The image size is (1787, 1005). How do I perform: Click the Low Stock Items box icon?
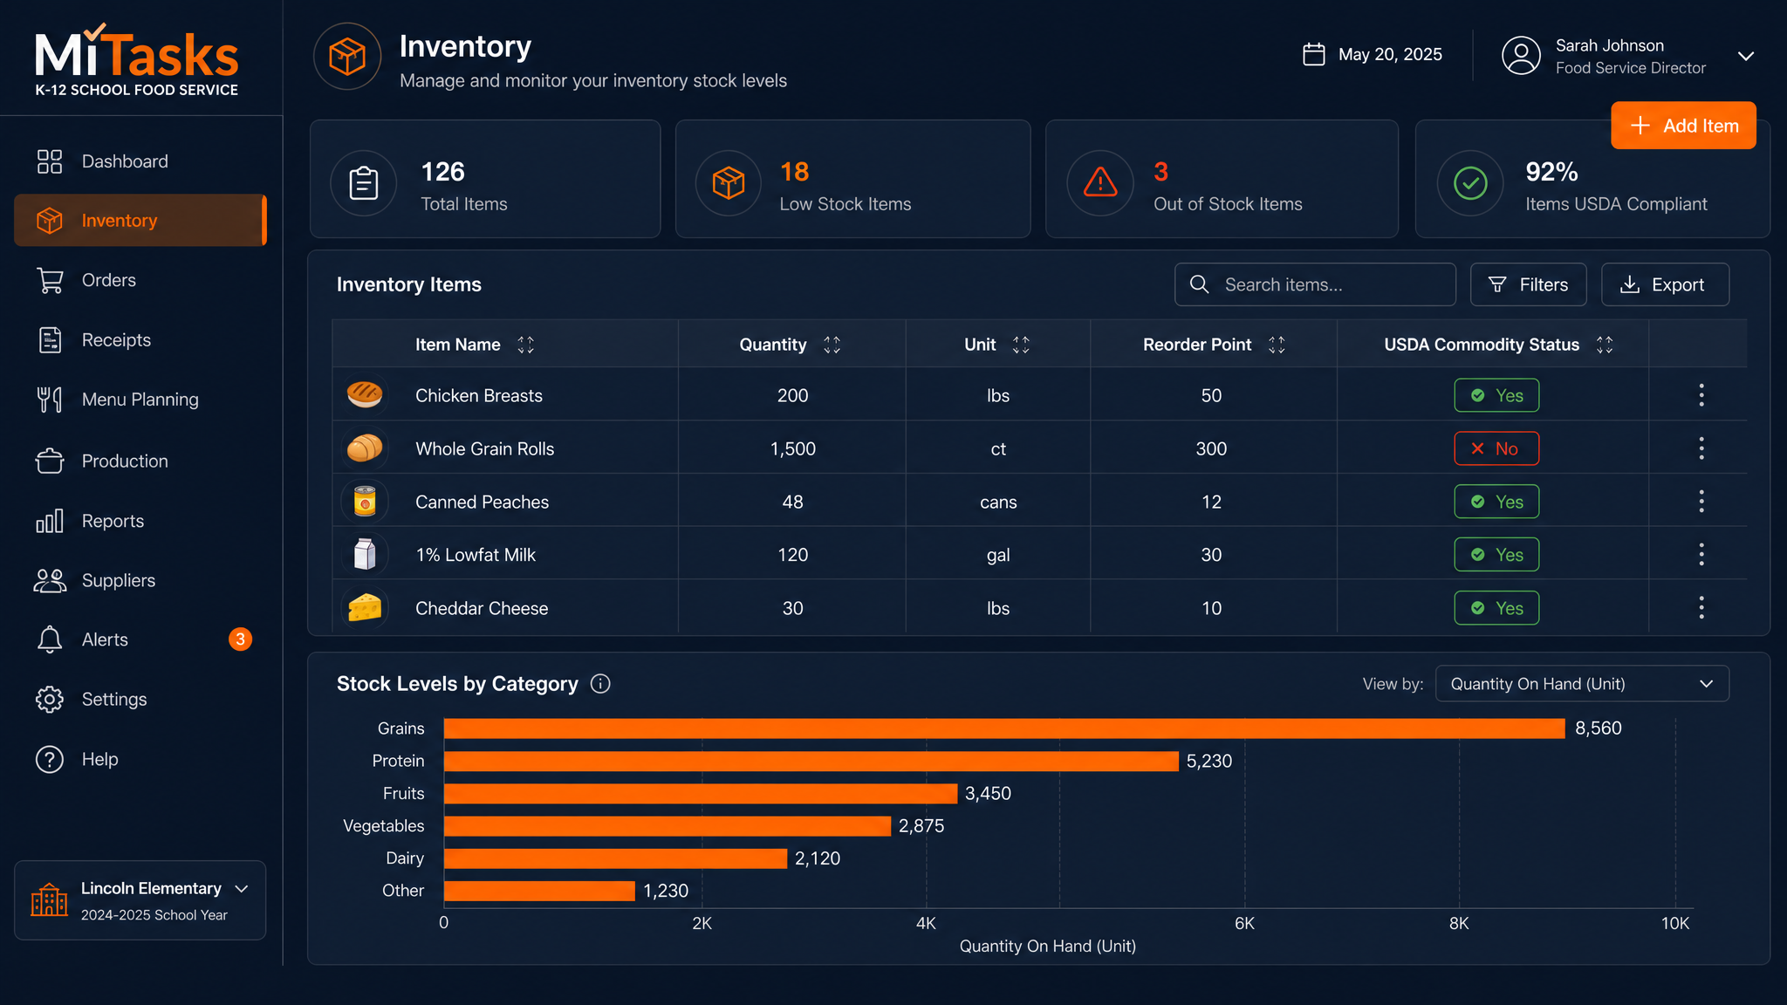(x=729, y=183)
